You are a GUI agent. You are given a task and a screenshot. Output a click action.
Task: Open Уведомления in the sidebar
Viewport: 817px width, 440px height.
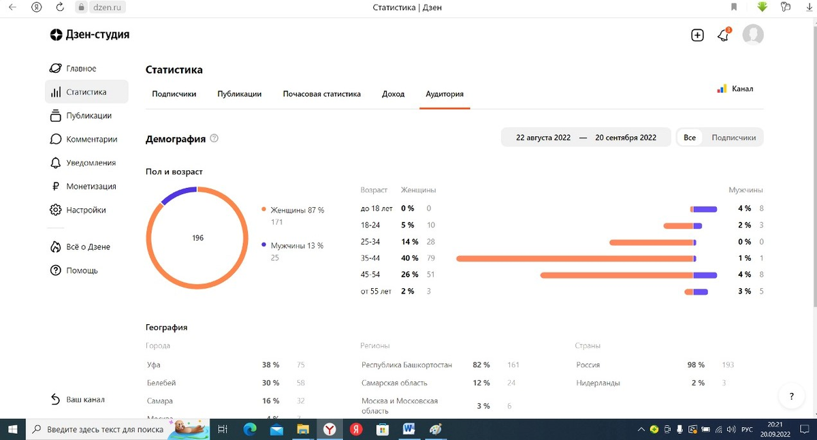[x=83, y=163]
